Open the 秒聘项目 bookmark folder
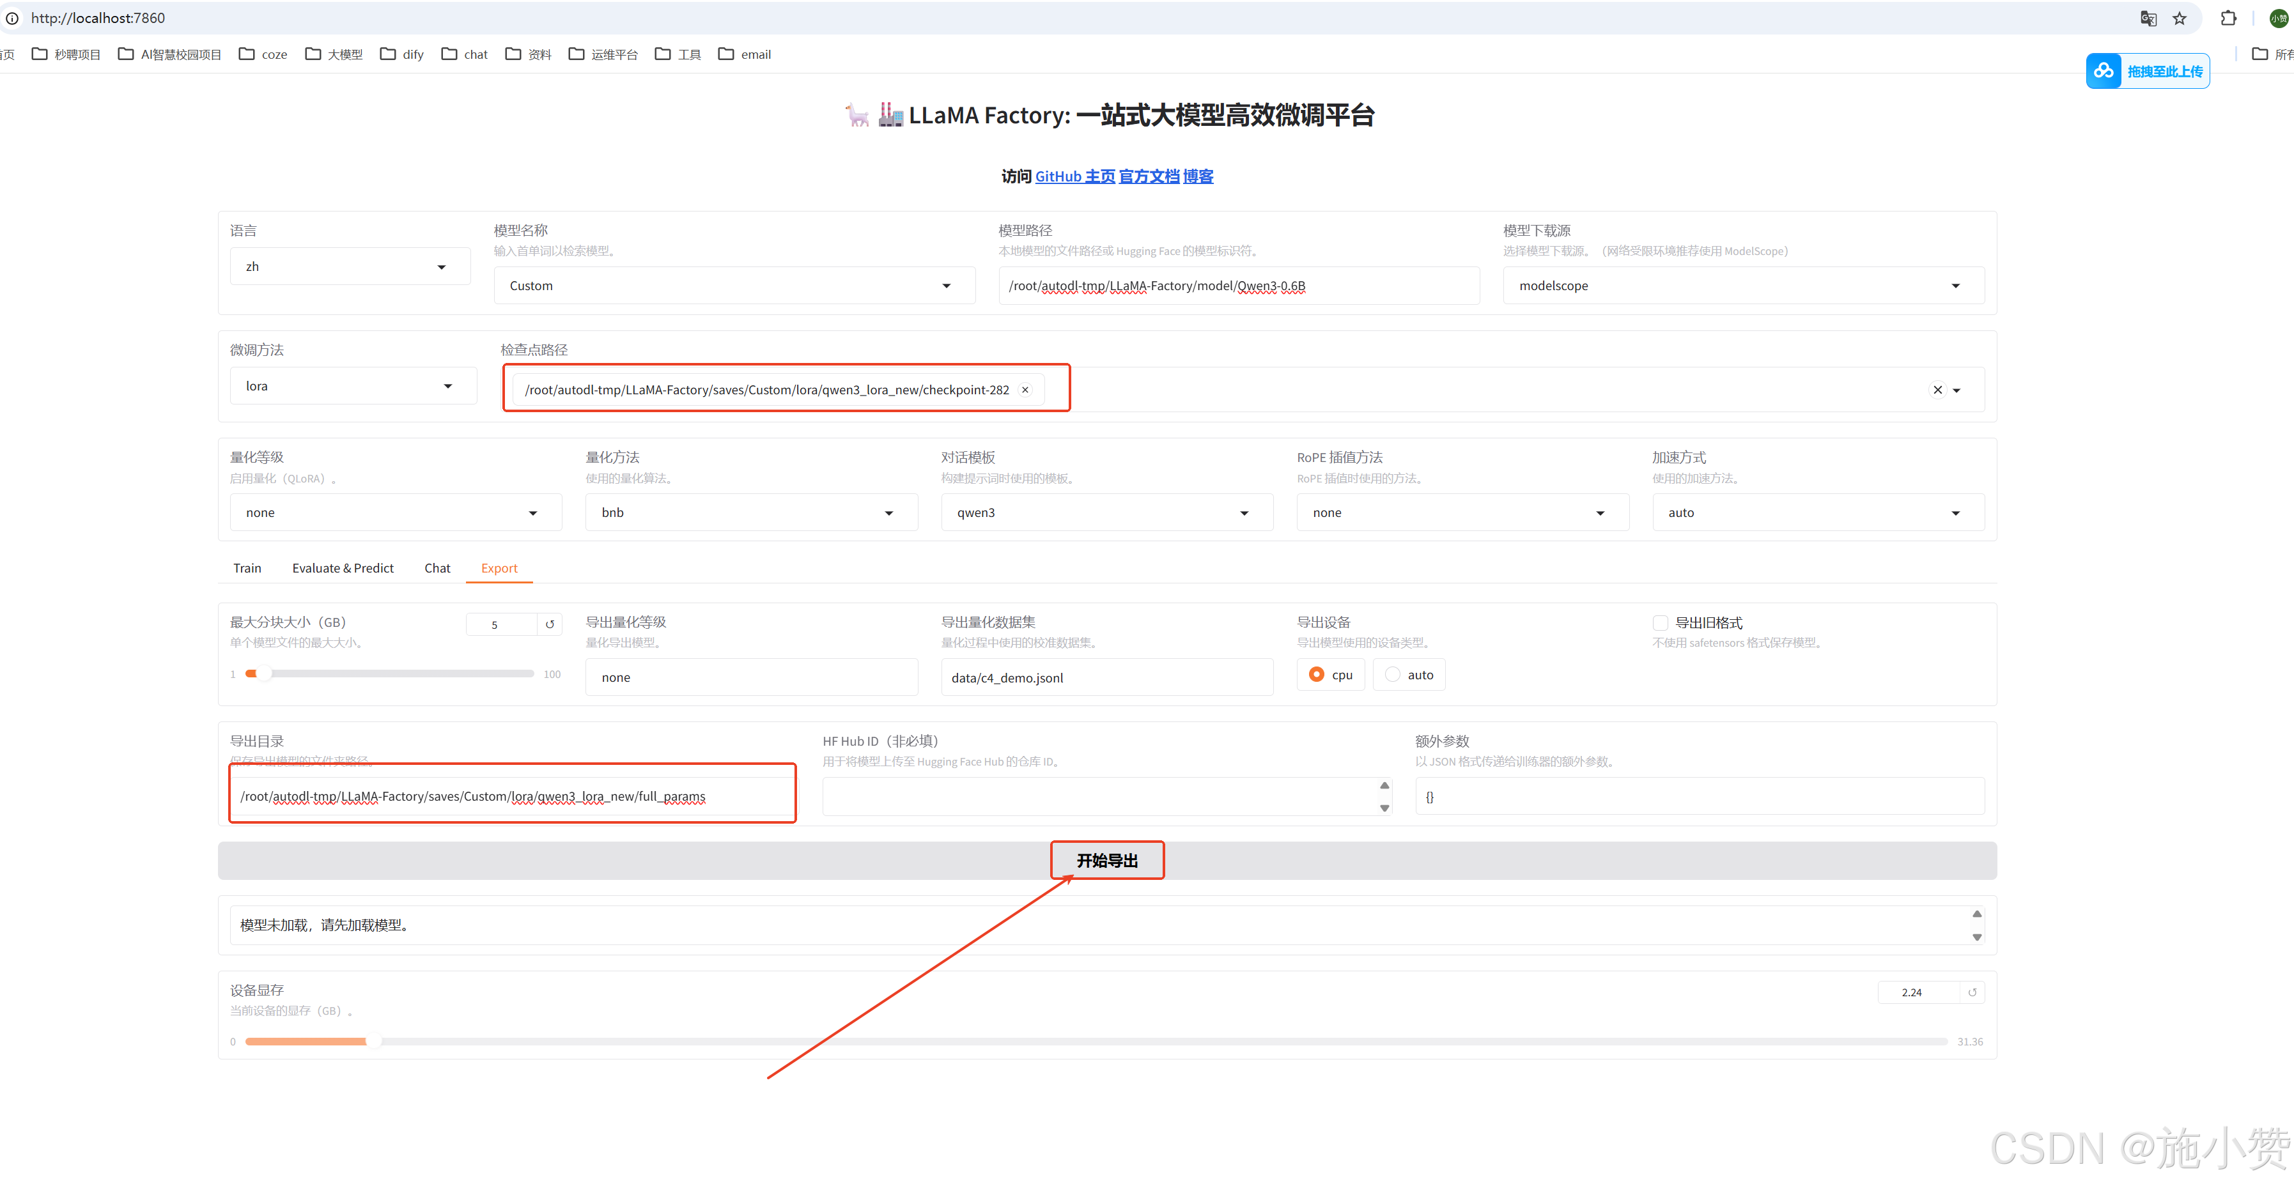 (x=66, y=54)
